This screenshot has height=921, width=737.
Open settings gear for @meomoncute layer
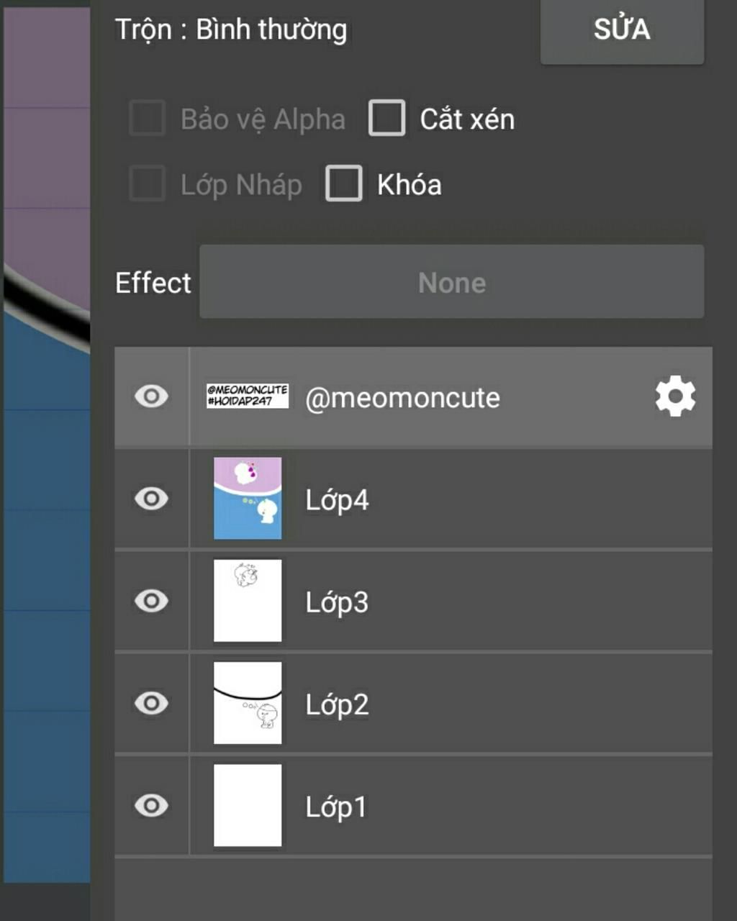click(x=675, y=396)
